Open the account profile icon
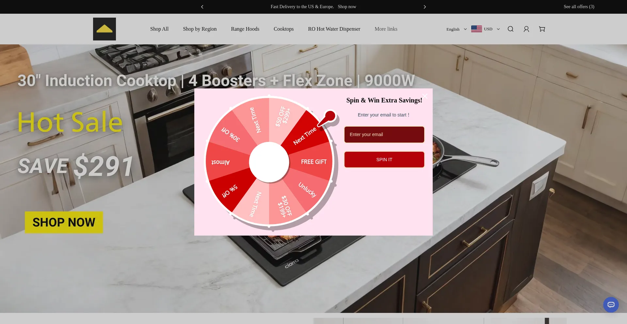The image size is (627, 324). pos(526,29)
